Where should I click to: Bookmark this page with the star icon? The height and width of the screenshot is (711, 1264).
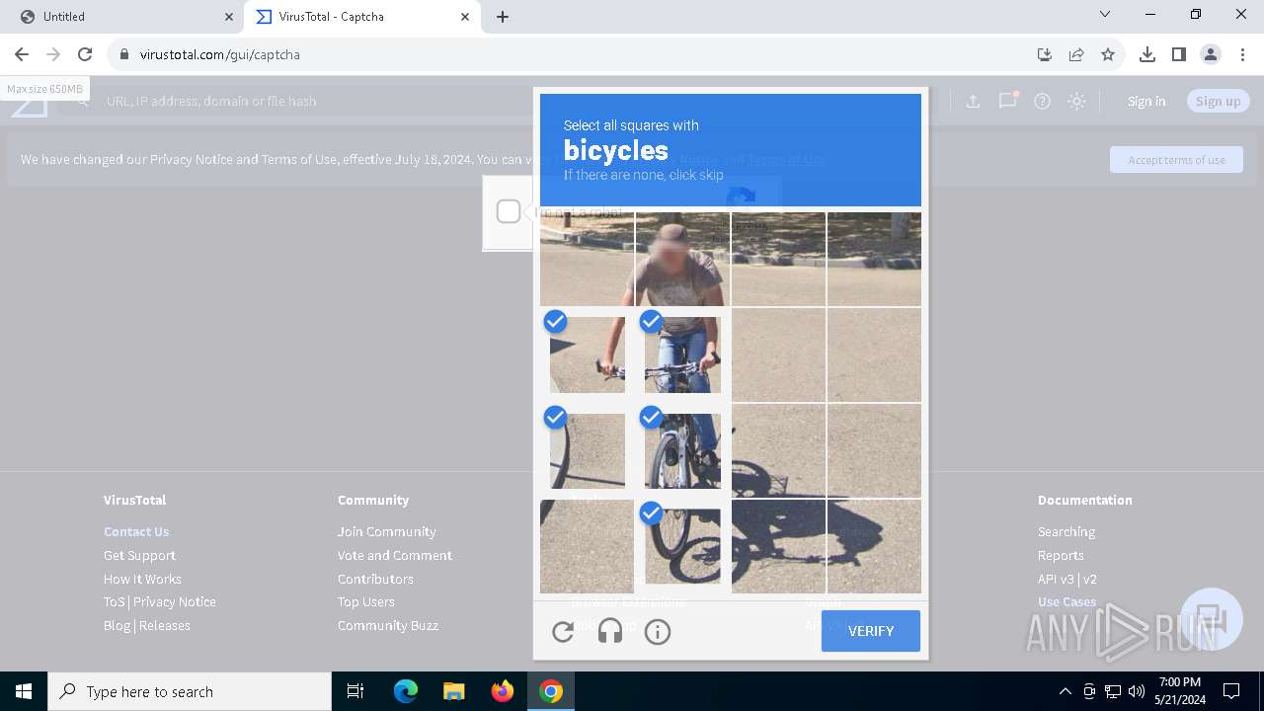point(1108,54)
